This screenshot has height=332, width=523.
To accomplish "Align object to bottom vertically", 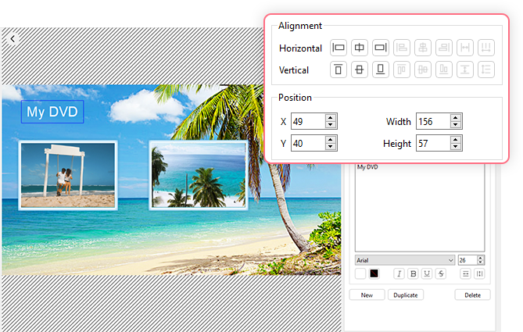I will click(381, 70).
